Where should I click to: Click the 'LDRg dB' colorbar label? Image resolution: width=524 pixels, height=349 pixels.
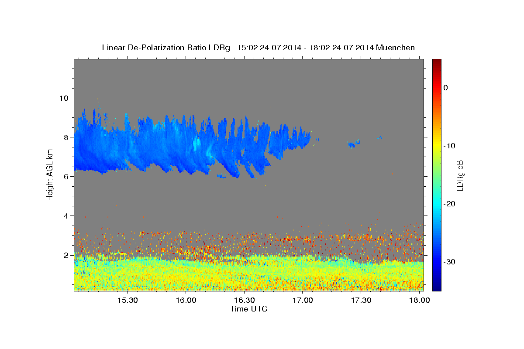[x=459, y=175]
